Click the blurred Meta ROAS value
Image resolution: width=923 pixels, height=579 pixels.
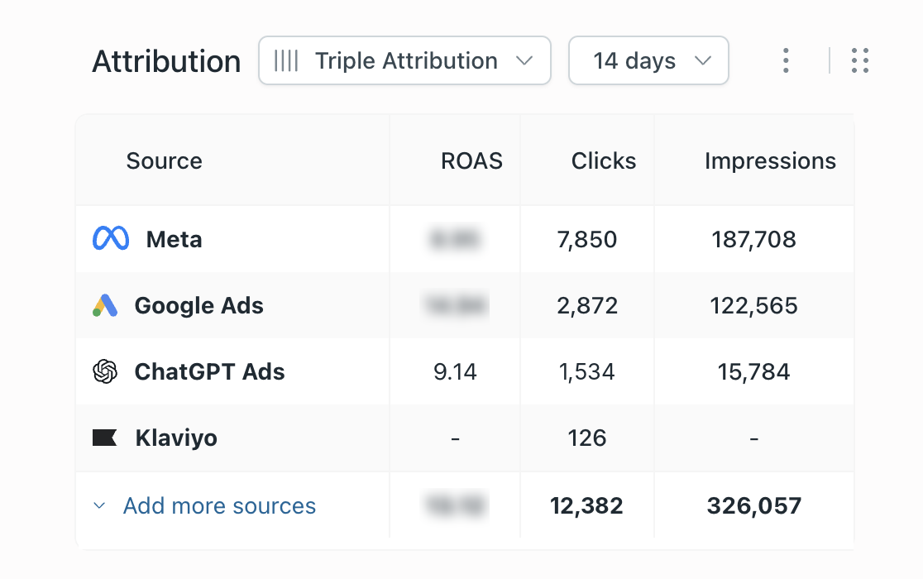point(455,239)
